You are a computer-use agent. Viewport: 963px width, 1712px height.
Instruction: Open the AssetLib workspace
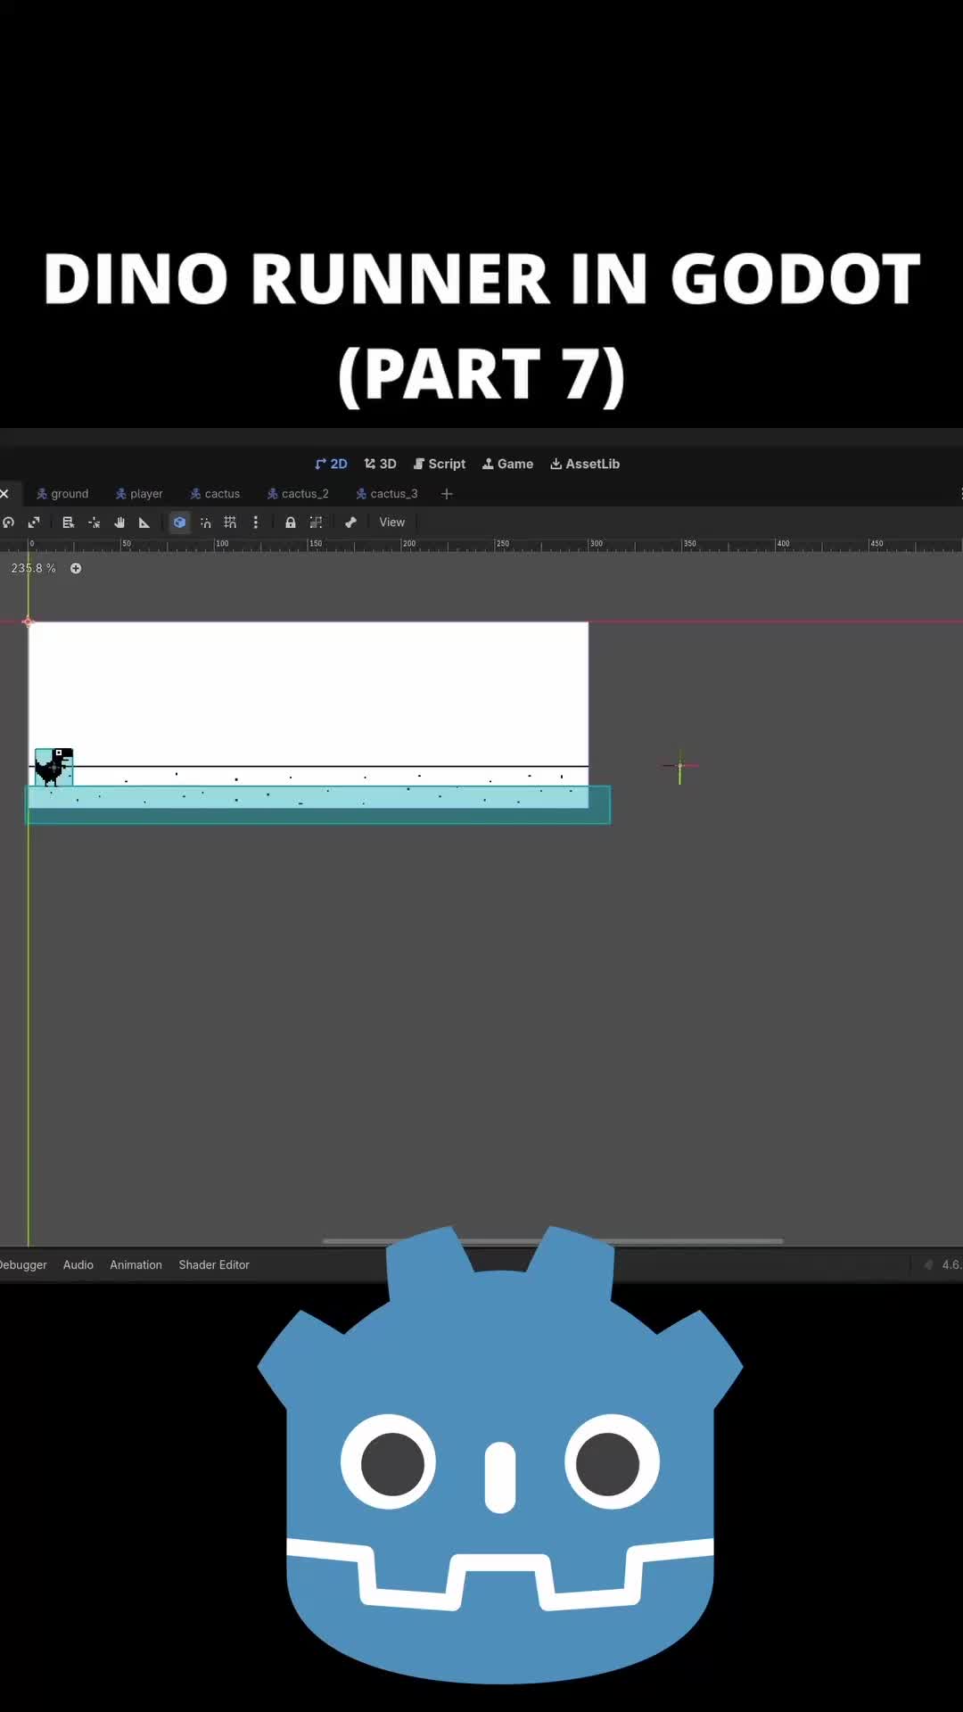click(585, 464)
